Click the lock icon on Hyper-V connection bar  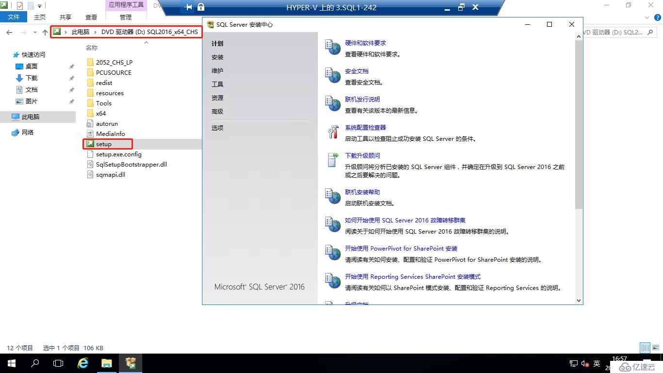pos(201,7)
